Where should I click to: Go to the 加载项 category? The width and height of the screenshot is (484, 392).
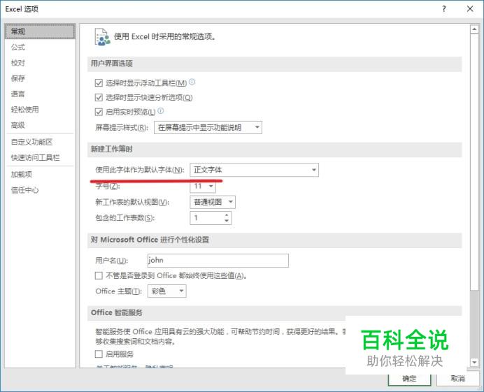21,175
